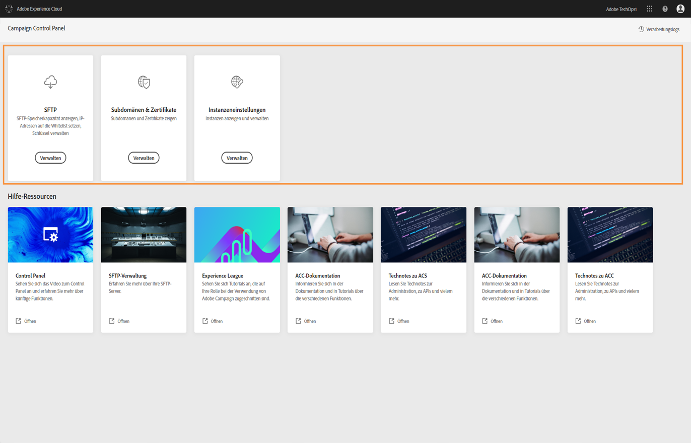Click the open icon on Technotes zu ACS card
691x443 pixels.
391,321
